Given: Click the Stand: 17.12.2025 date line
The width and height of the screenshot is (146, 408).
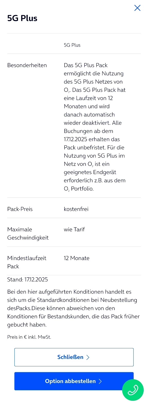Looking at the screenshot, I should [28, 280].
